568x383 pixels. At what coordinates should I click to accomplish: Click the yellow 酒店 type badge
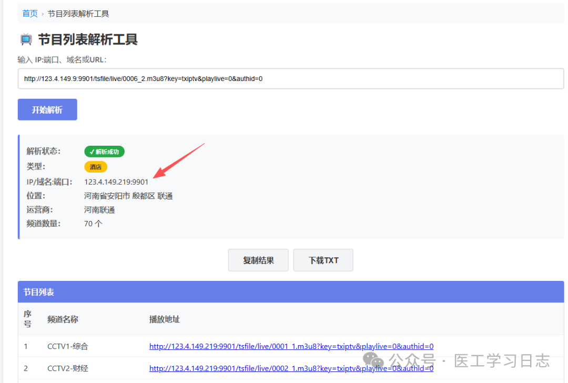(x=96, y=167)
